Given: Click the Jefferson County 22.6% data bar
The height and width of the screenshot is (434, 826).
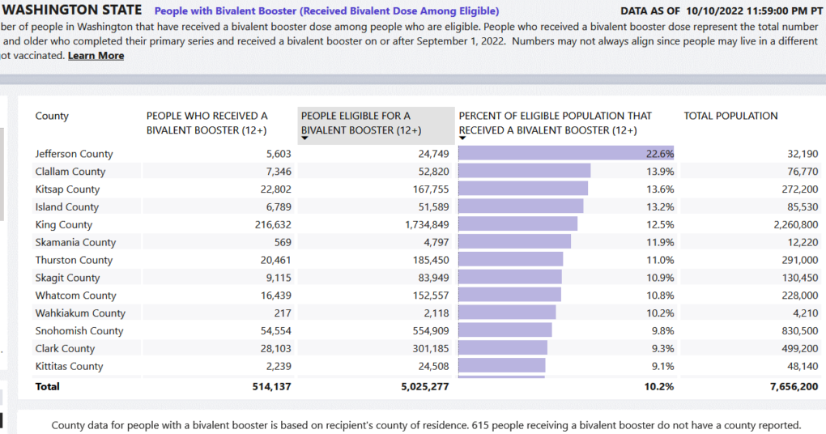Looking at the screenshot, I should [x=565, y=154].
